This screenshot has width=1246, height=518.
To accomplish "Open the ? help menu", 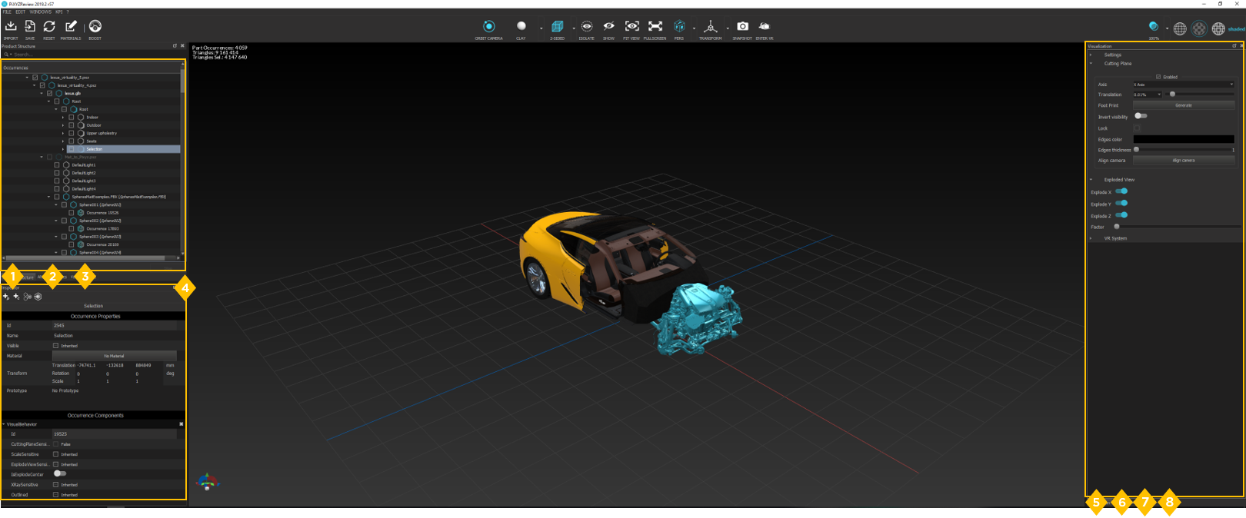I will [x=68, y=12].
